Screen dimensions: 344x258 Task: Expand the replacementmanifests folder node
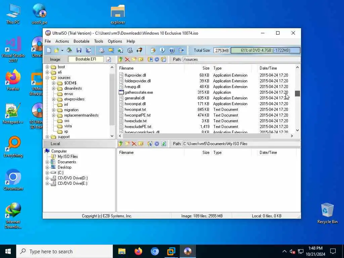(53, 116)
